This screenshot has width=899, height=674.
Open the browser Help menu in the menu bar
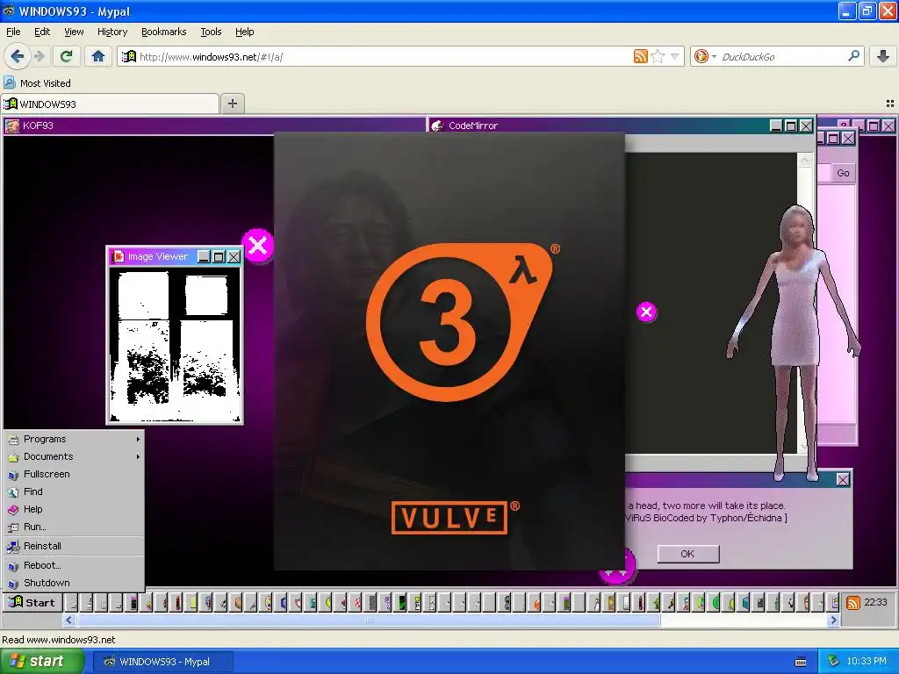pos(245,32)
